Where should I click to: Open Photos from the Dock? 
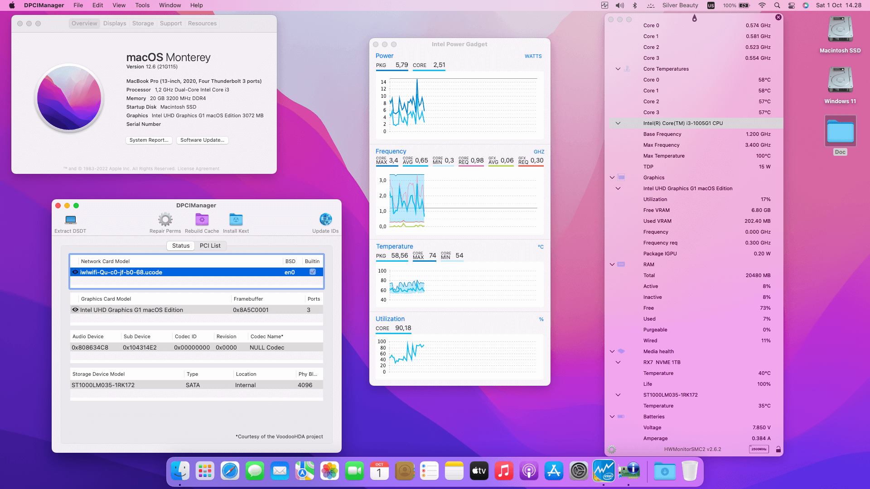[x=329, y=471]
